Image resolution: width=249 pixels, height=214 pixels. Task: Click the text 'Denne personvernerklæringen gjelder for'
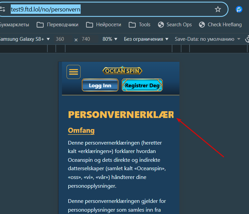coord(117,201)
